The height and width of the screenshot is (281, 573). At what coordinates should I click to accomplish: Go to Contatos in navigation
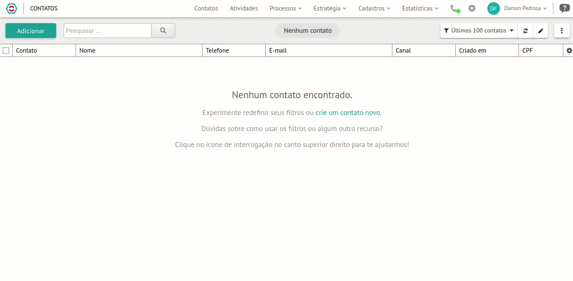[x=206, y=8]
